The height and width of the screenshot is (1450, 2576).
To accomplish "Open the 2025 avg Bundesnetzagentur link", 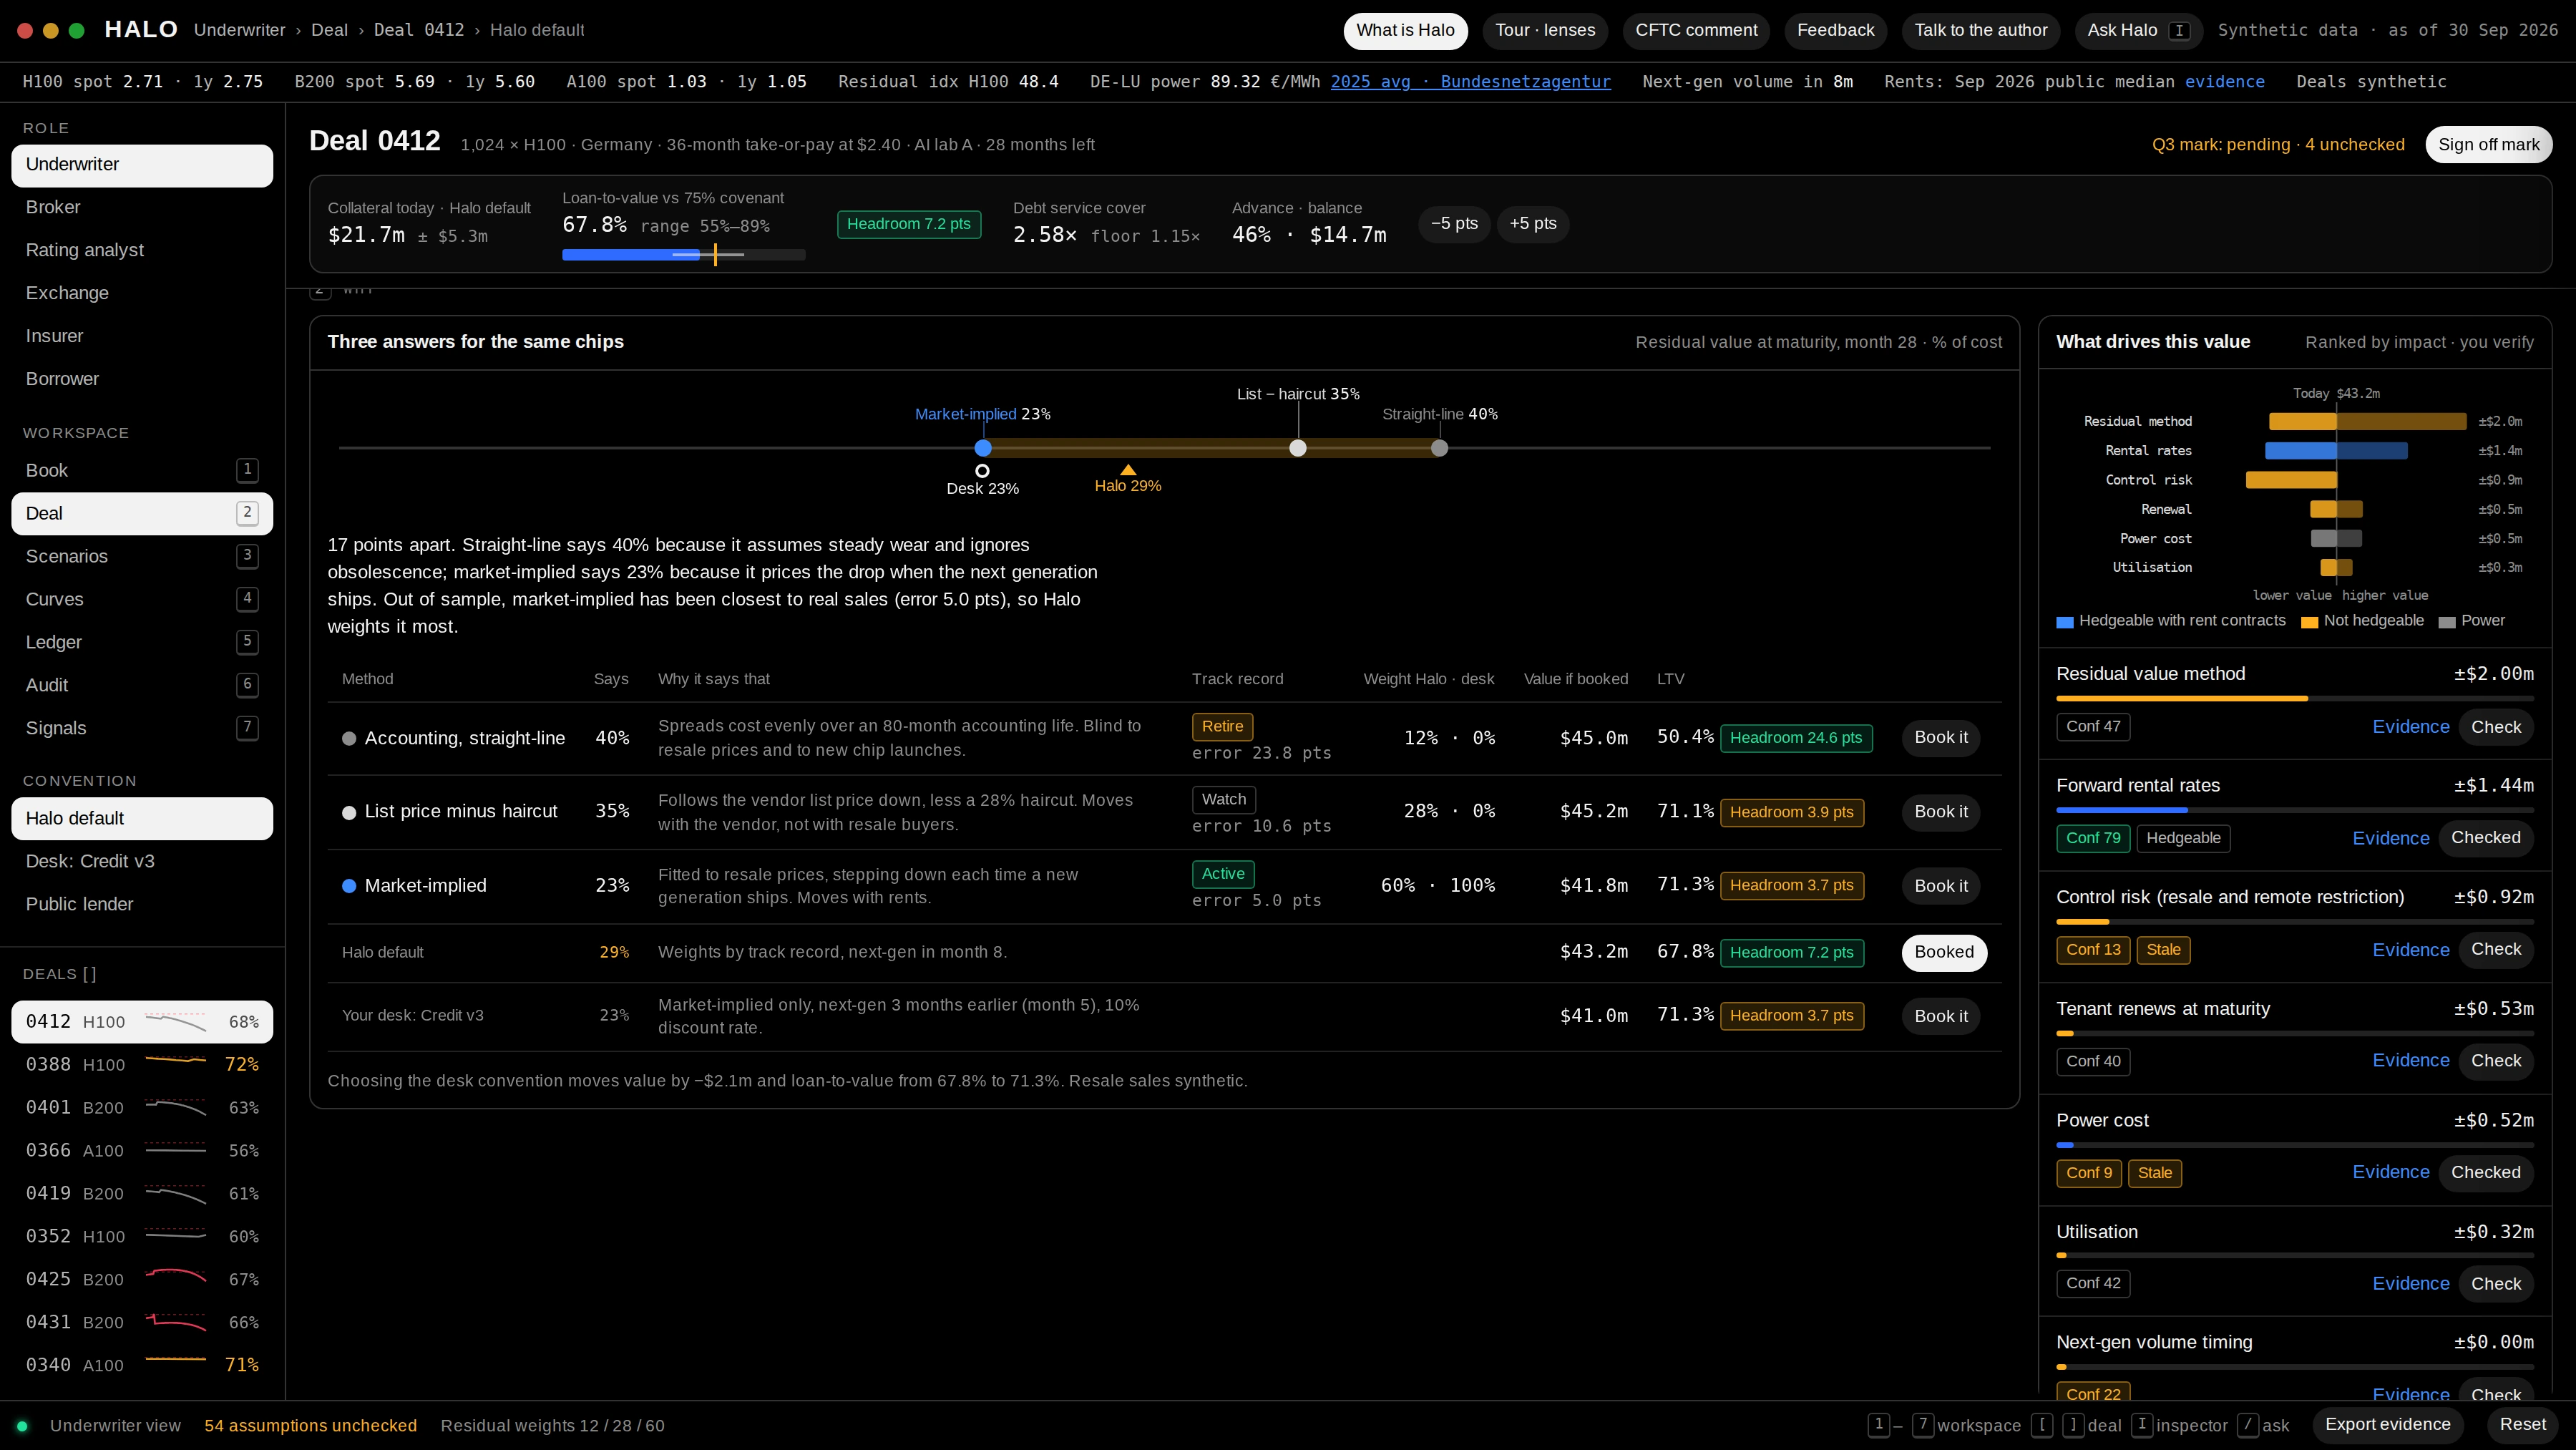I will point(1470,82).
